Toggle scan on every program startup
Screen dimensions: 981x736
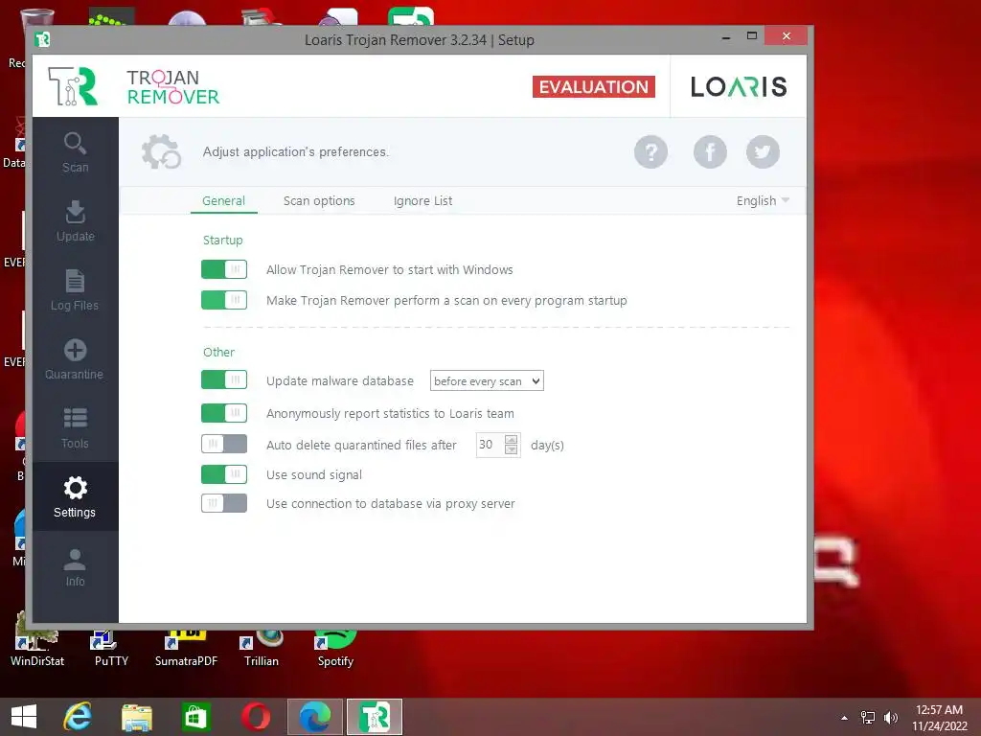(x=224, y=300)
